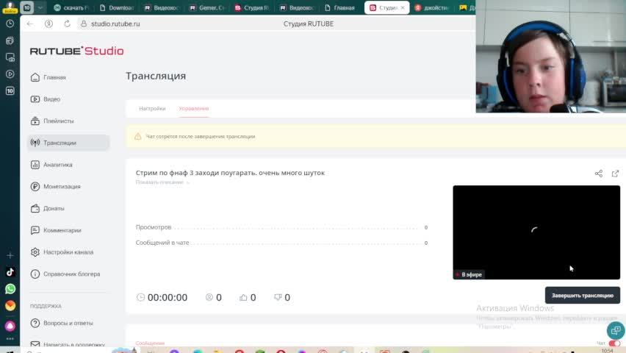Image resolution: width=626 pixels, height=353 pixels.
Task: Open the player icon in browser sidebar
Action: (x=10, y=74)
